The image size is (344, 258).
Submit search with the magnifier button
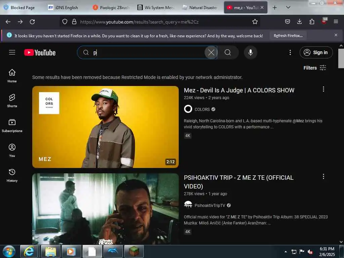228,52
